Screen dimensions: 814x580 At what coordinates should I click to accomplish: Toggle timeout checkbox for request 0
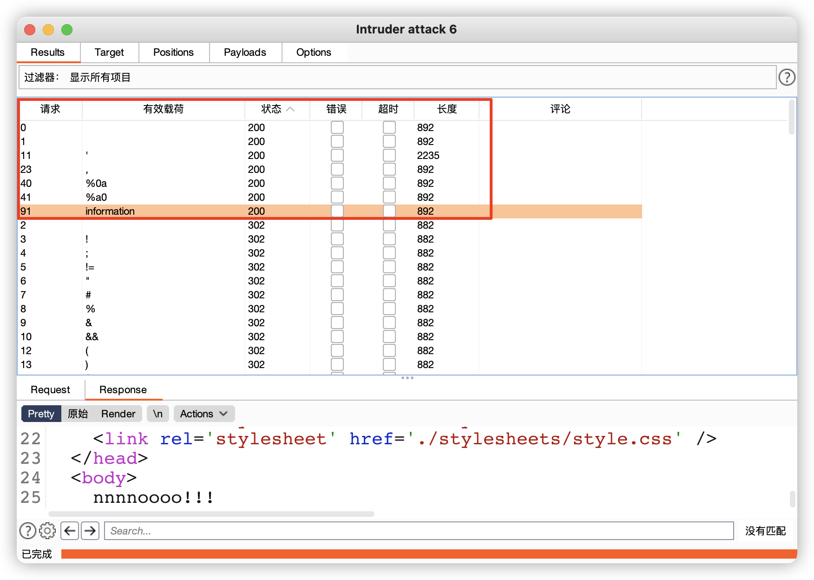point(389,127)
